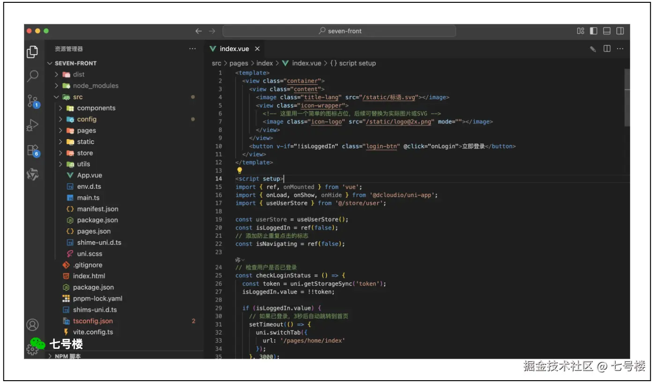The image size is (656, 383).
Task: Open uni.scss in the file tree
Action: tap(89, 254)
